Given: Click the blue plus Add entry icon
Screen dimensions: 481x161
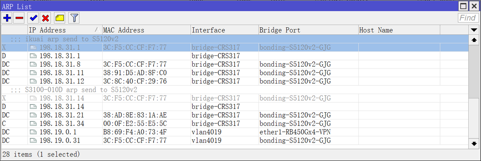Looking at the screenshot, I should coord(7,18).
